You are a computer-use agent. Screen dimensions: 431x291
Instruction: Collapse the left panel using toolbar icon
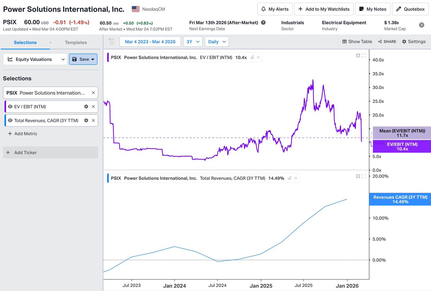pos(111,42)
